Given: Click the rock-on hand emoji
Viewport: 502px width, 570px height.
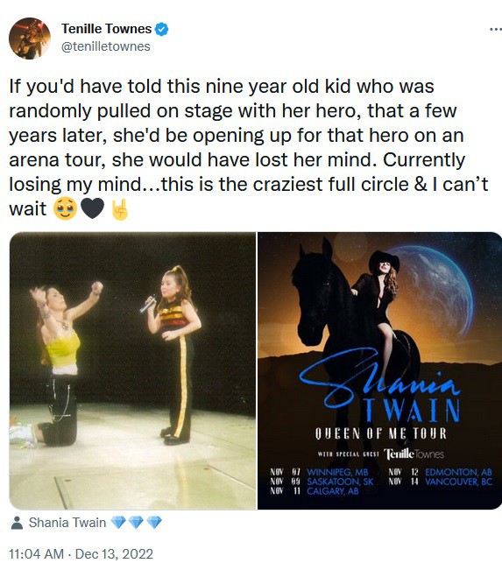Looking at the screenshot, I should (x=120, y=209).
